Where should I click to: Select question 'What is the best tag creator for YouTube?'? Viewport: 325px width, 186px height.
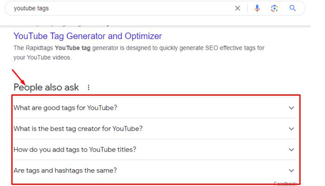(78, 129)
